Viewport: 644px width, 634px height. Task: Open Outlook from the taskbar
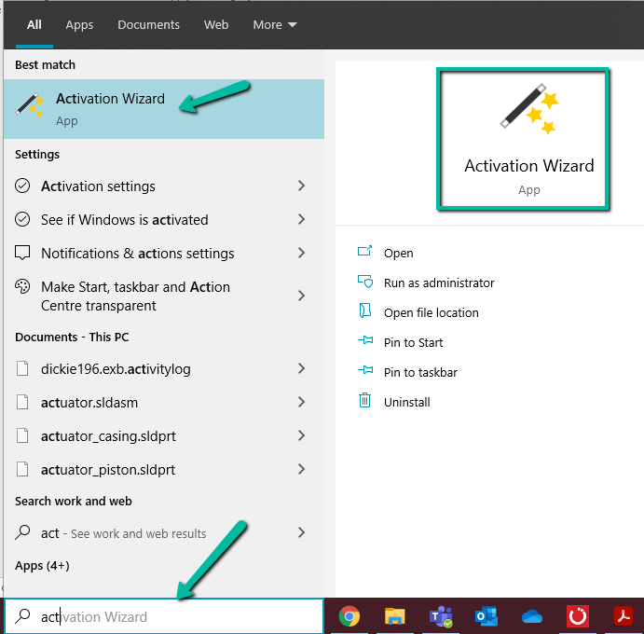486,616
